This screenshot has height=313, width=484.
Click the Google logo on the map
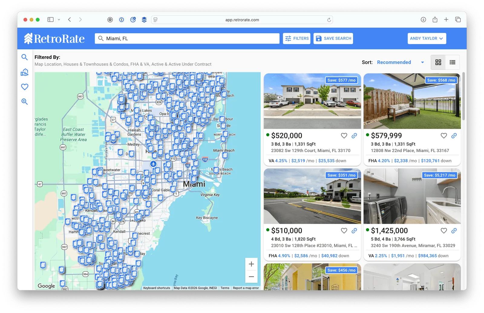[46, 286]
